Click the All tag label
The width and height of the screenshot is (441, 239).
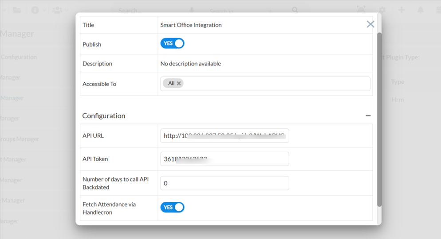point(171,83)
